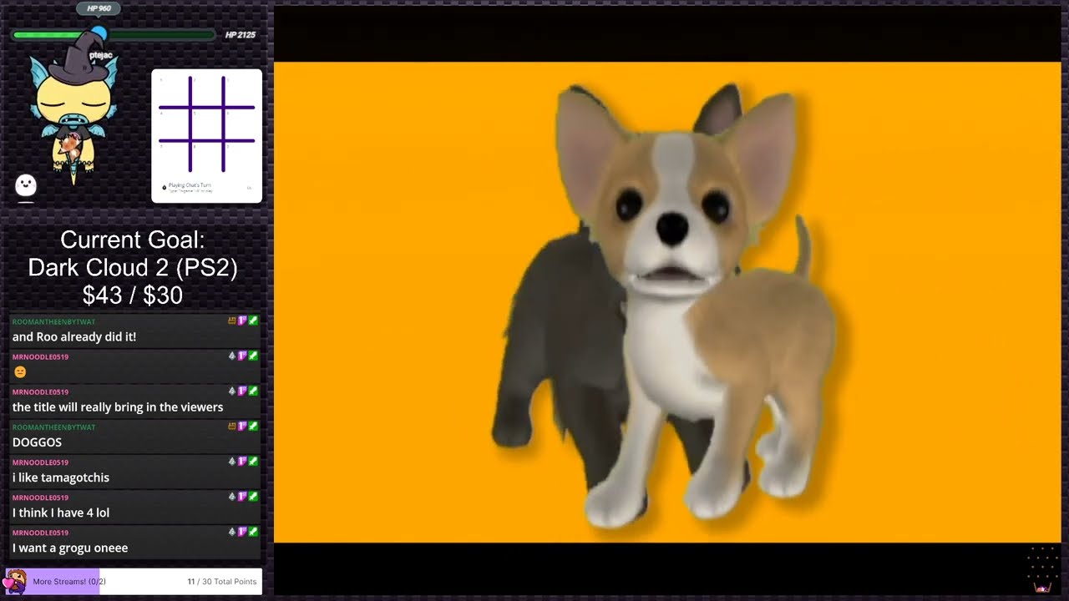Select cell 1 of the tic-tac-toe board
Image resolution: width=1069 pixels, height=601 pixels.
[x=174, y=91]
